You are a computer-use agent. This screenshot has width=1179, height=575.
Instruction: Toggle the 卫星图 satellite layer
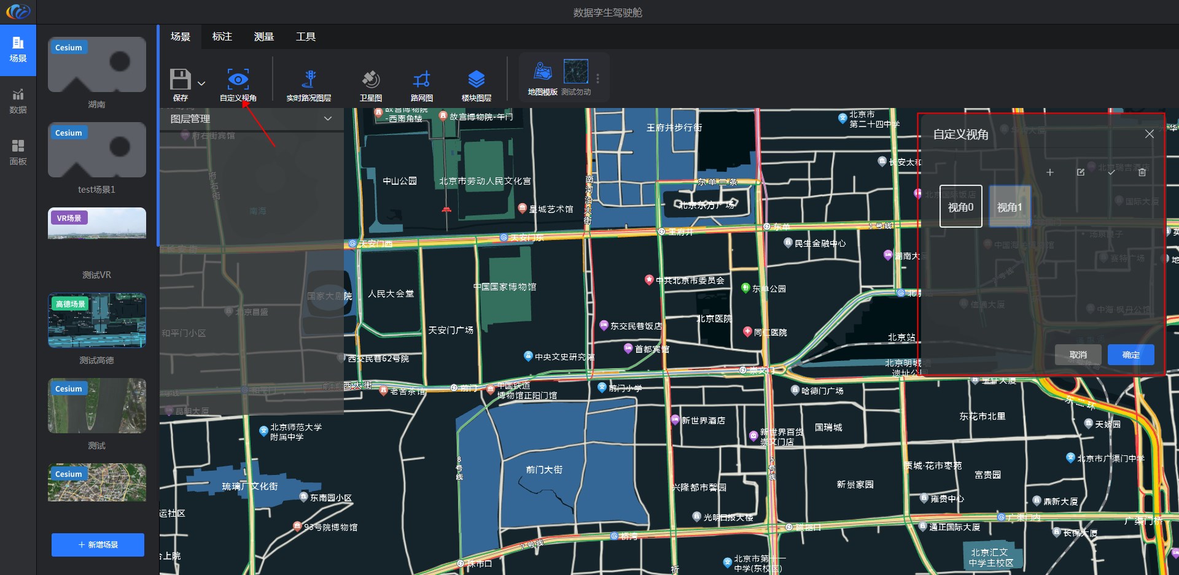pyautogui.click(x=370, y=79)
